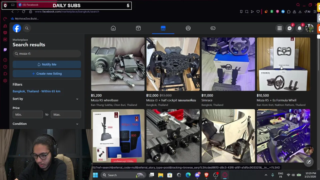The width and height of the screenshot is (320, 180).
Task: Open the browser AI assistant button
Action: [307, 11]
